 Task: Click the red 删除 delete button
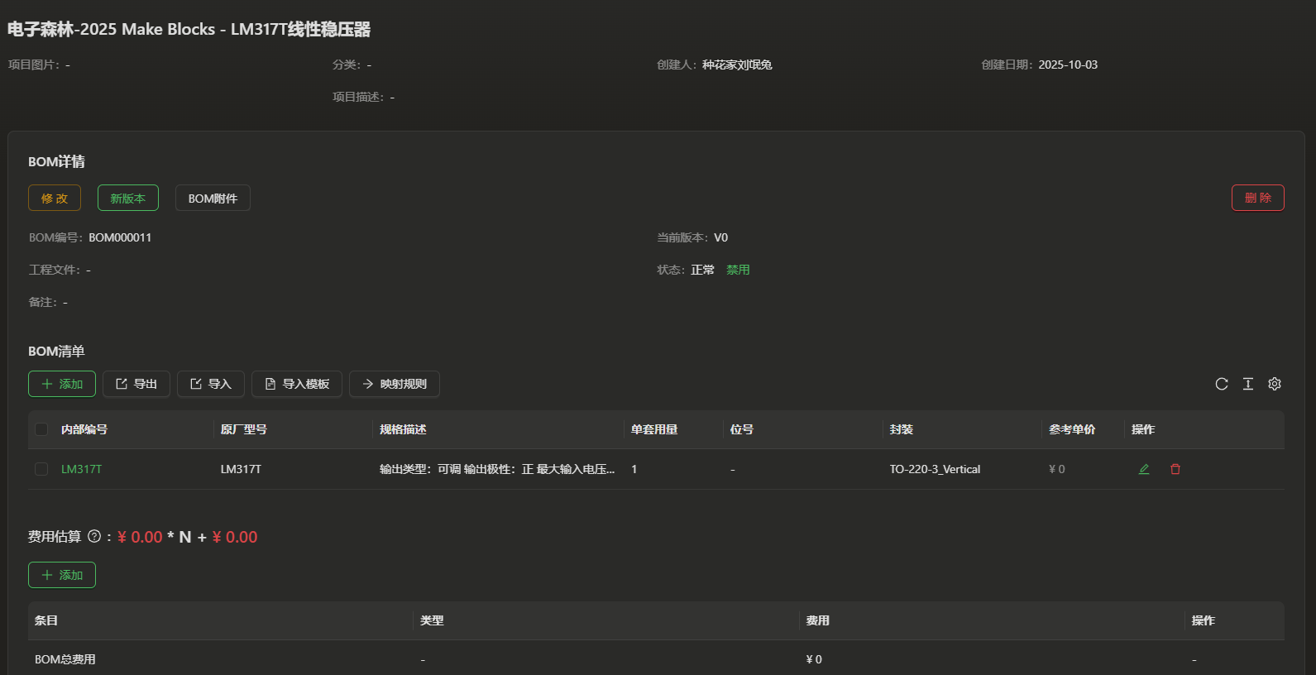(1257, 198)
